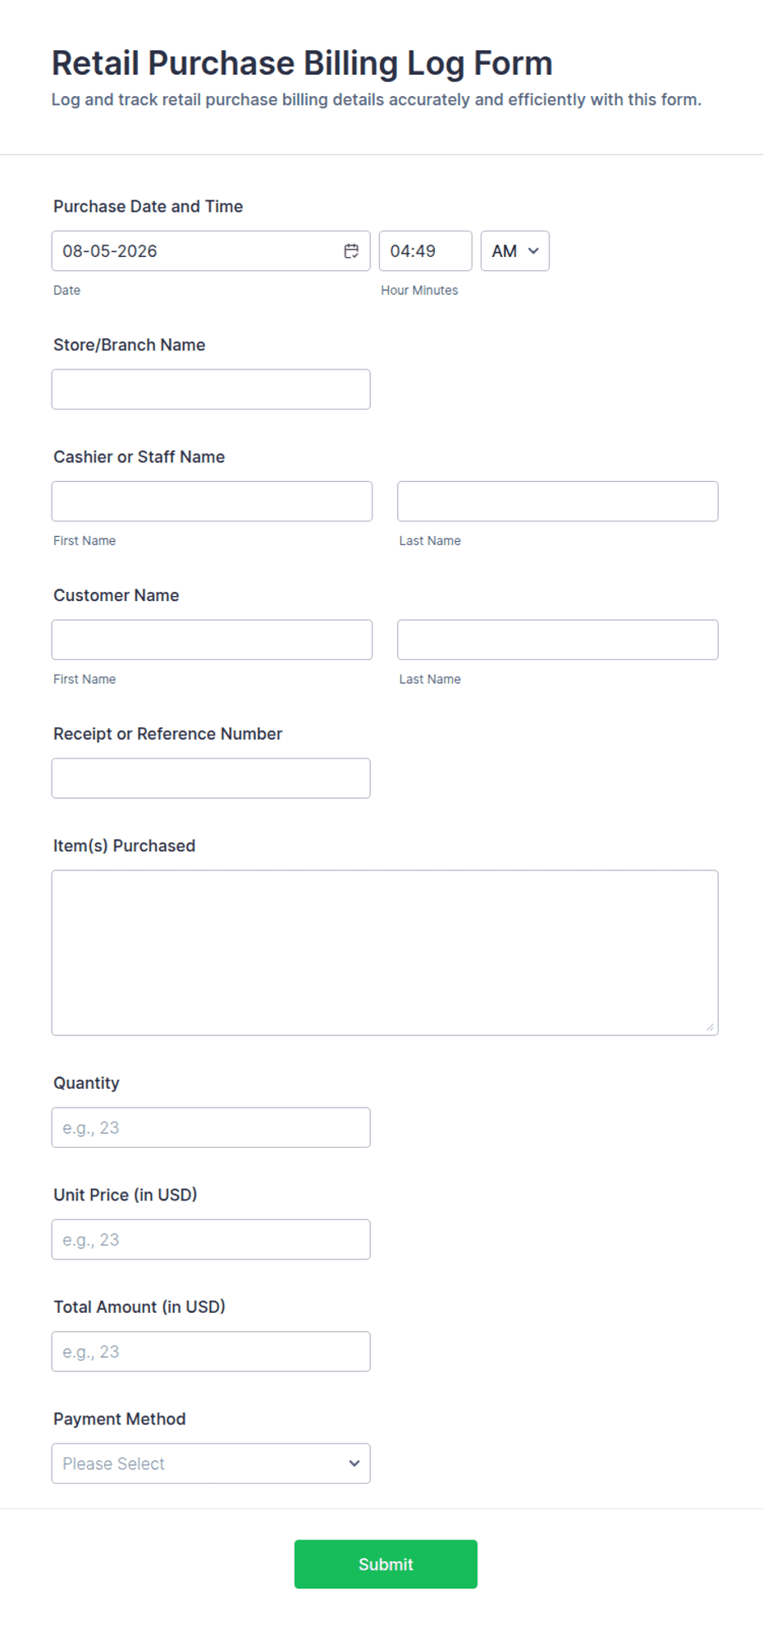Viewport: 763px width, 1629px height.
Task: Click inside the Item(s) Purchased textarea
Action: tap(385, 952)
